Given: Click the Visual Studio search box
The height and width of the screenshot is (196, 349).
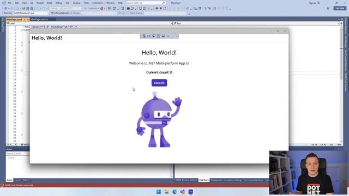Looking at the screenshot, I should pyautogui.click(x=146, y=3).
